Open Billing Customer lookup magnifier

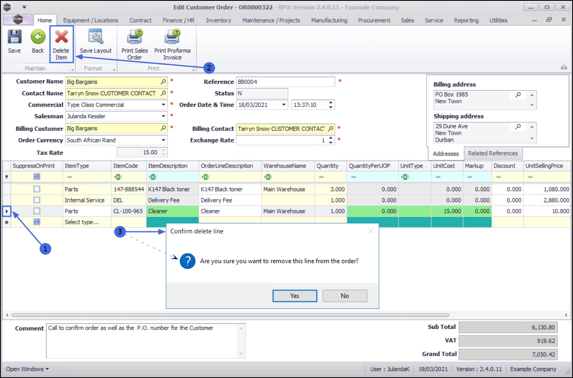click(163, 128)
